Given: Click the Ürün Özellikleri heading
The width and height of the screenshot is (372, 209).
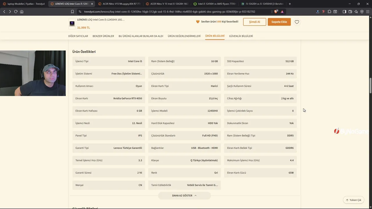Looking at the screenshot, I should point(84,52).
